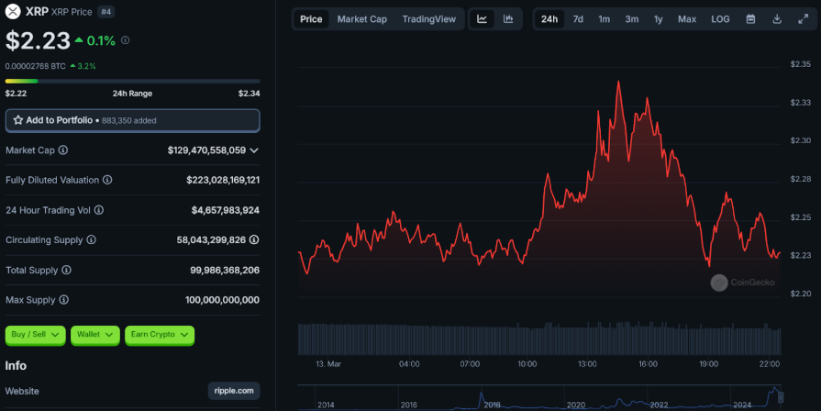
Task: Click info icon next to Total Supply
Action: coord(66,271)
